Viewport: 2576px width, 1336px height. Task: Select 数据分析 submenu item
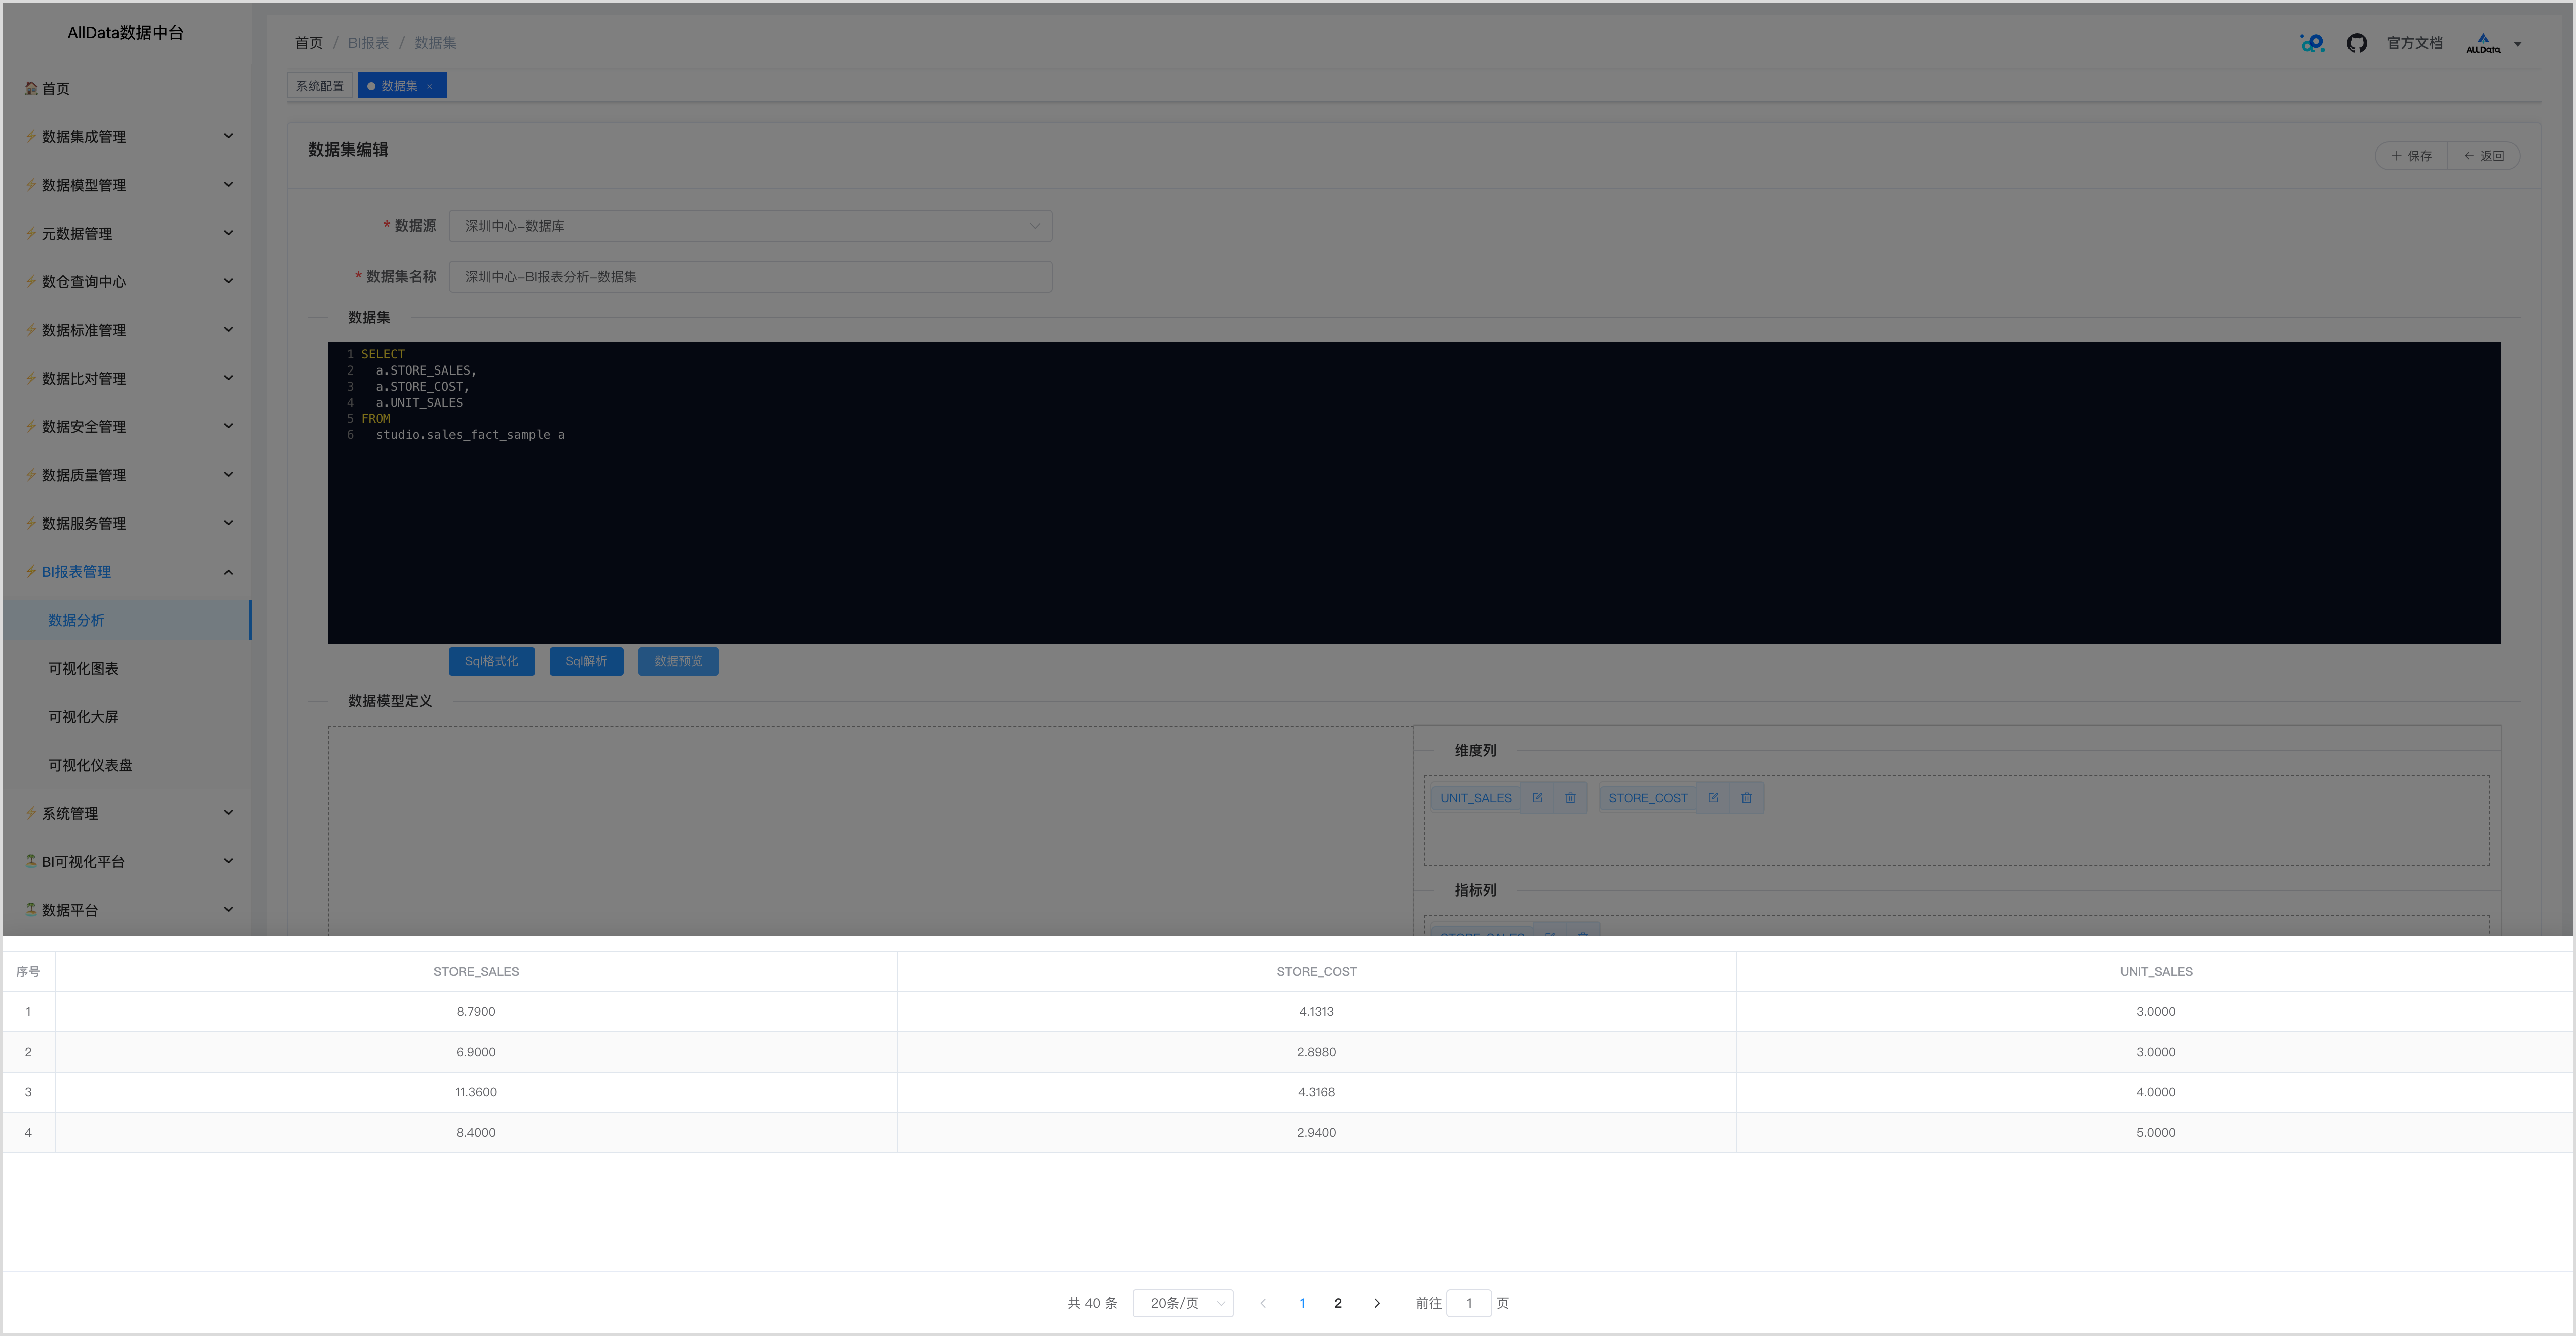point(126,620)
